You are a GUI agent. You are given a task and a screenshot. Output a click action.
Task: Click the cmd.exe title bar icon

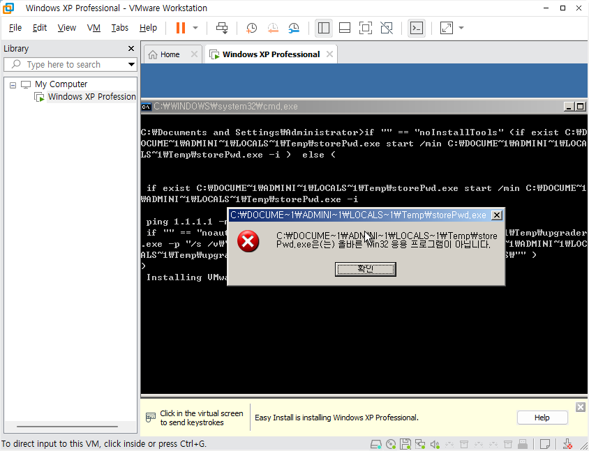coord(146,107)
